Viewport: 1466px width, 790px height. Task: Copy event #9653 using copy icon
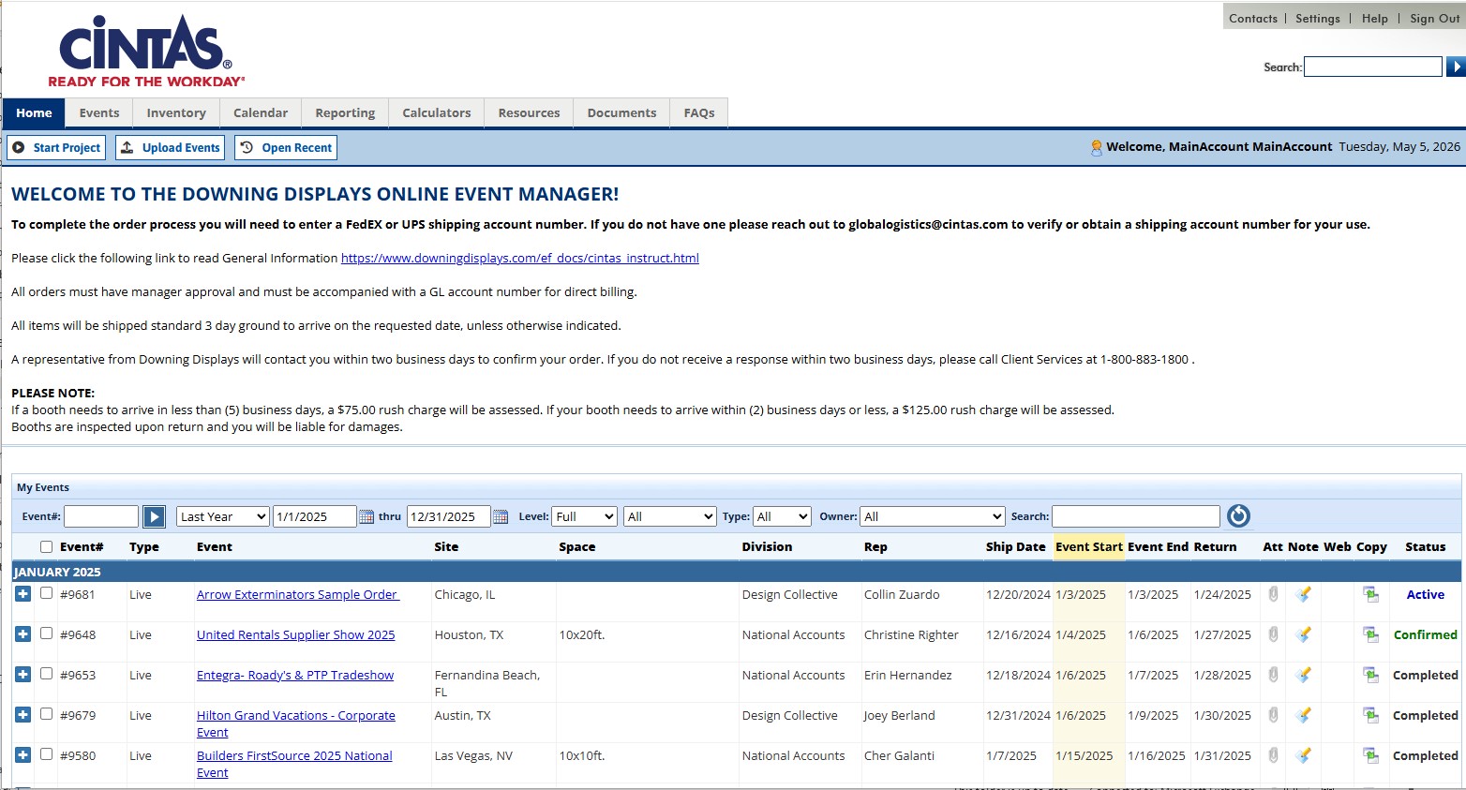[x=1370, y=675]
